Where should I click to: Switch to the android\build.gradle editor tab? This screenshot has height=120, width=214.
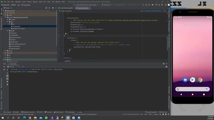pos(67,8)
